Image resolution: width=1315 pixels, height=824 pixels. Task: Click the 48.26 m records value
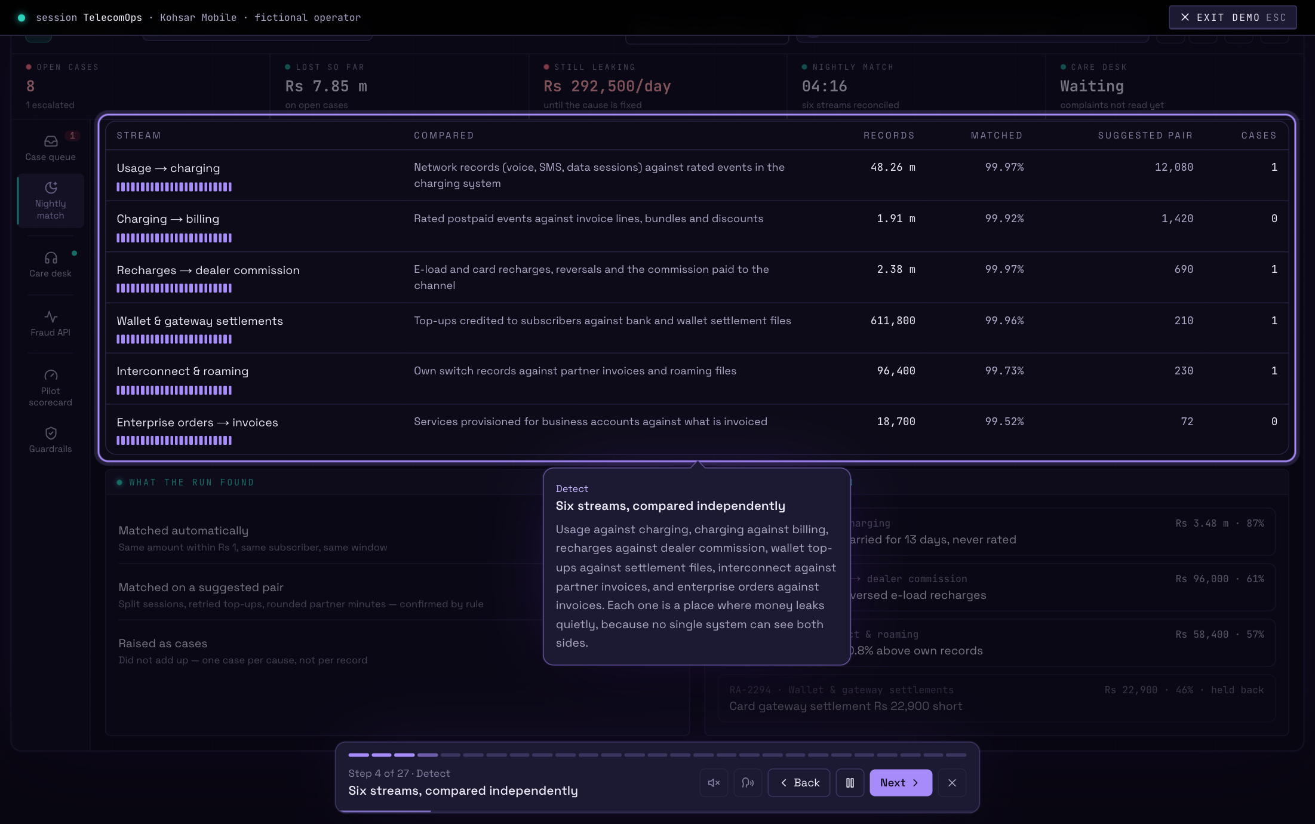coord(893,167)
